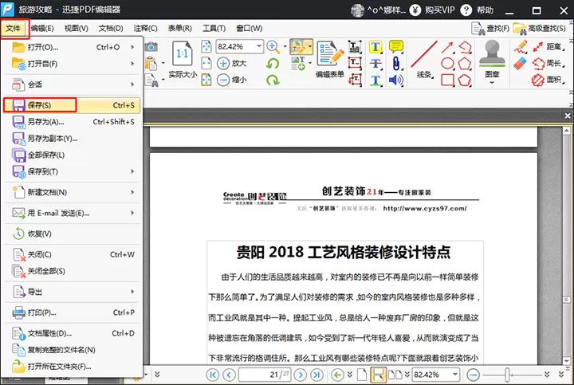
Task: Go to the first page button
Action: (x=213, y=375)
